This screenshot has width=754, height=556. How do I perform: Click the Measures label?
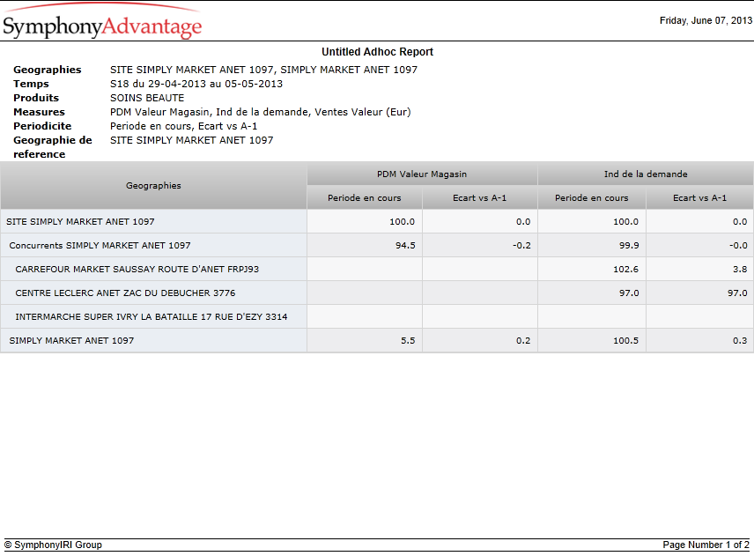[x=39, y=112]
